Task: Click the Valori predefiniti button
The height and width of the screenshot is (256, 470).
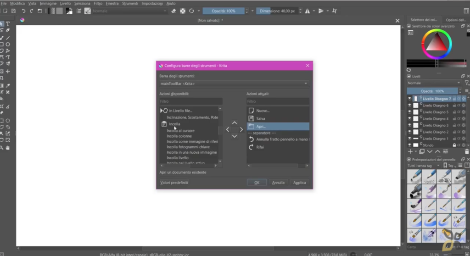Action: [174, 183]
